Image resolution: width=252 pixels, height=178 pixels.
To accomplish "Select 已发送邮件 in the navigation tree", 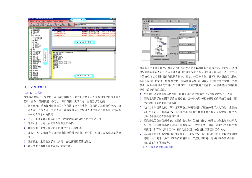I will coord(38,46).
